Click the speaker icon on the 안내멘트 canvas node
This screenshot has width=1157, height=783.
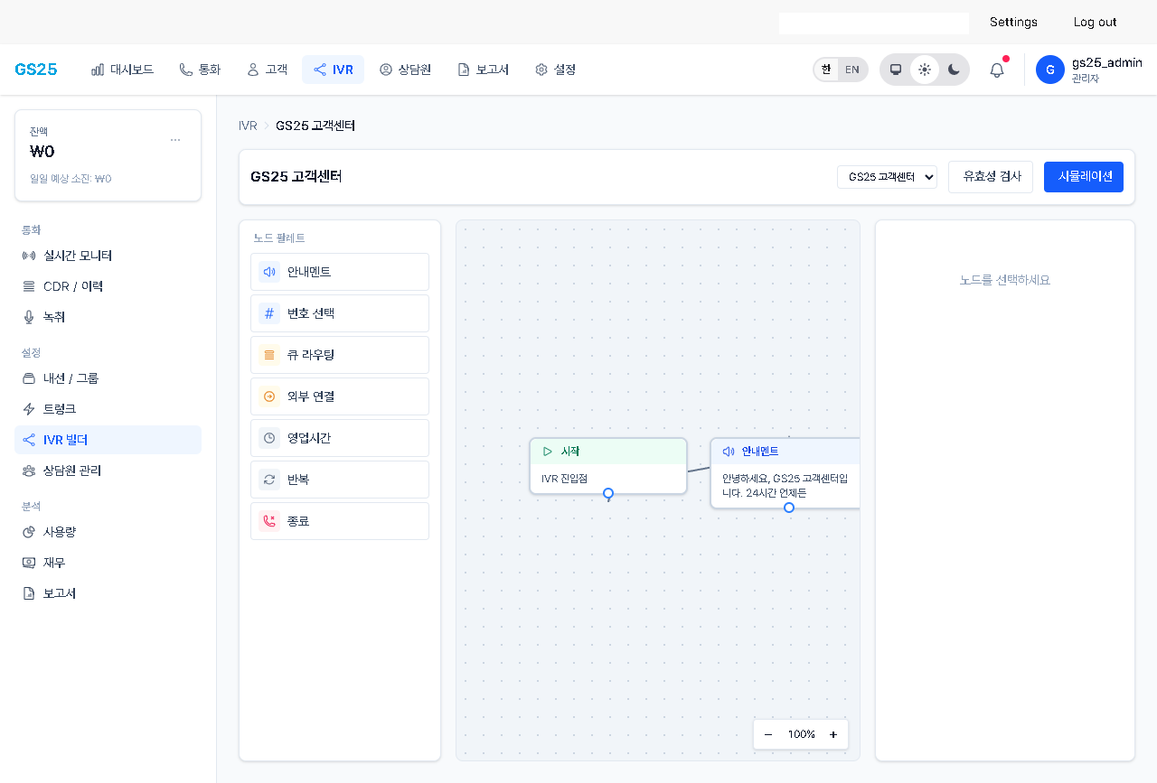coord(729,452)
